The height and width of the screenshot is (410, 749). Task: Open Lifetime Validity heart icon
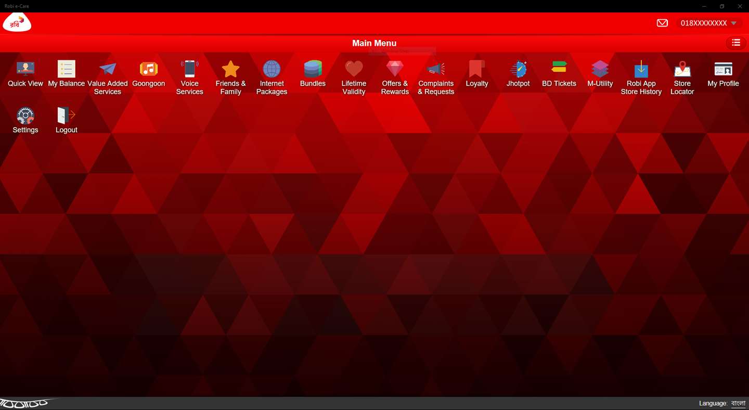pos(354,69)
